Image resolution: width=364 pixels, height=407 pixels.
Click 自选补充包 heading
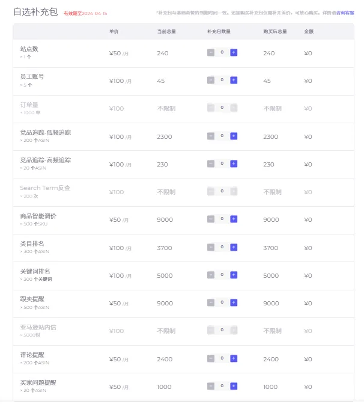click(x=35, y=11)
